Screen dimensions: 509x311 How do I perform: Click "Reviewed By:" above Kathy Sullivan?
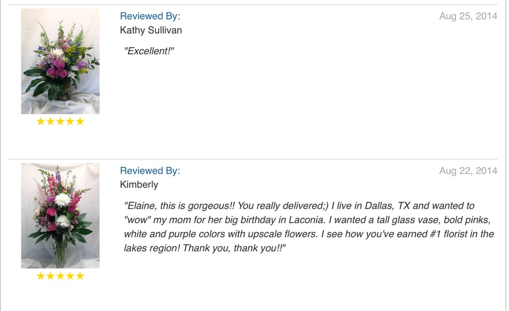point(150,16)
